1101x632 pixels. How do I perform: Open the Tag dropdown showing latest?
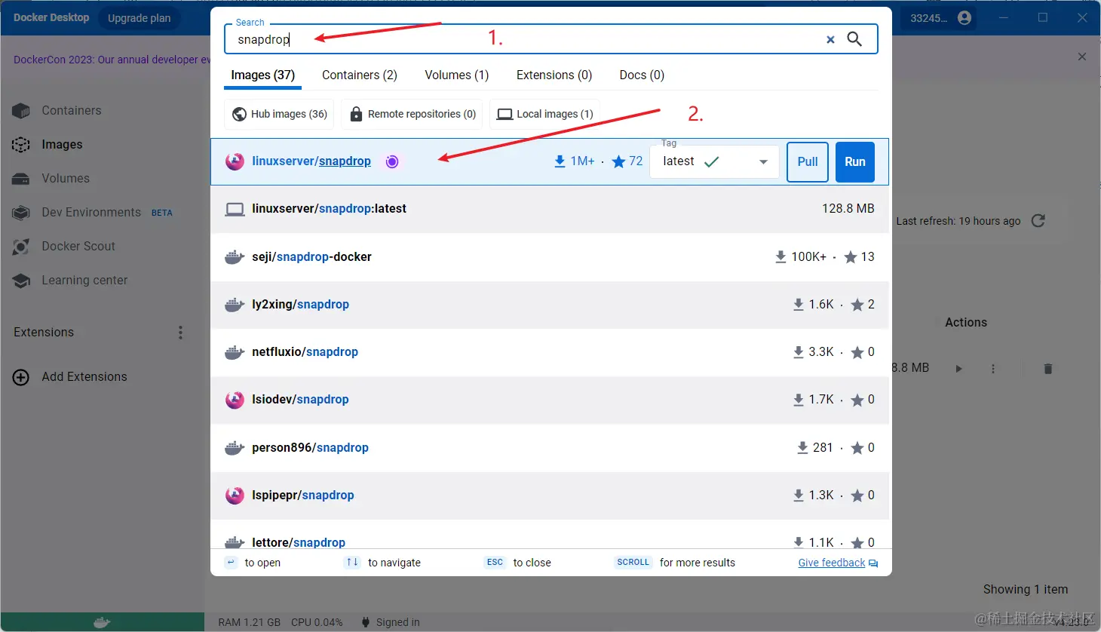click(714, 161)
